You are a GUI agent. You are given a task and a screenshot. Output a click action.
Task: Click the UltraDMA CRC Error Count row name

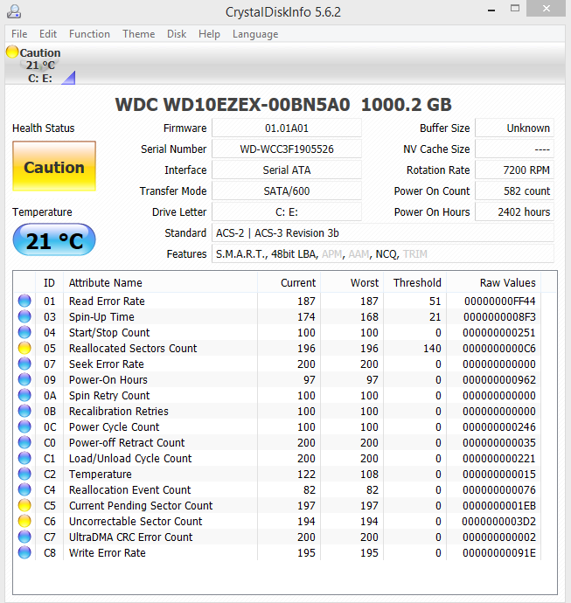[x=131, y=537]
